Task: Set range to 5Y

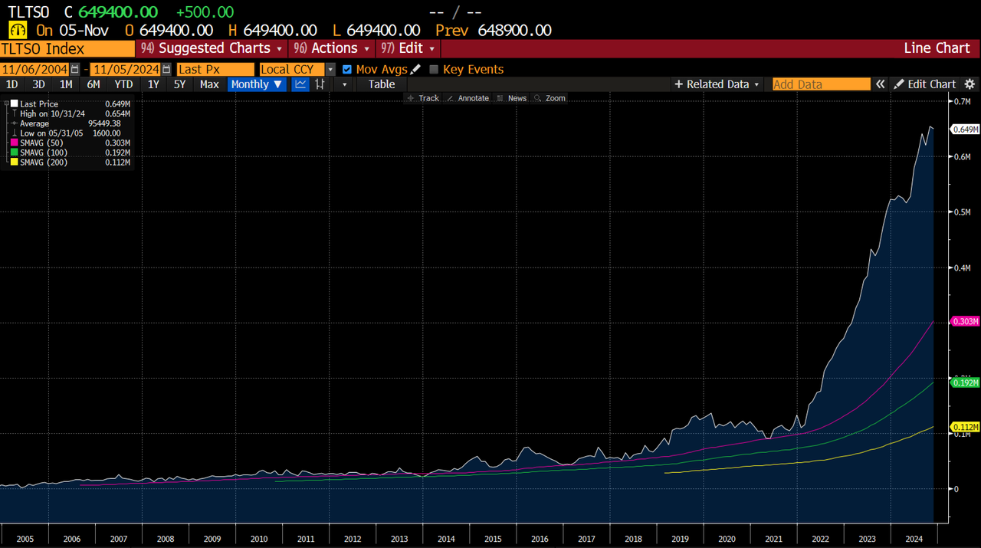Action: point(179,84)
